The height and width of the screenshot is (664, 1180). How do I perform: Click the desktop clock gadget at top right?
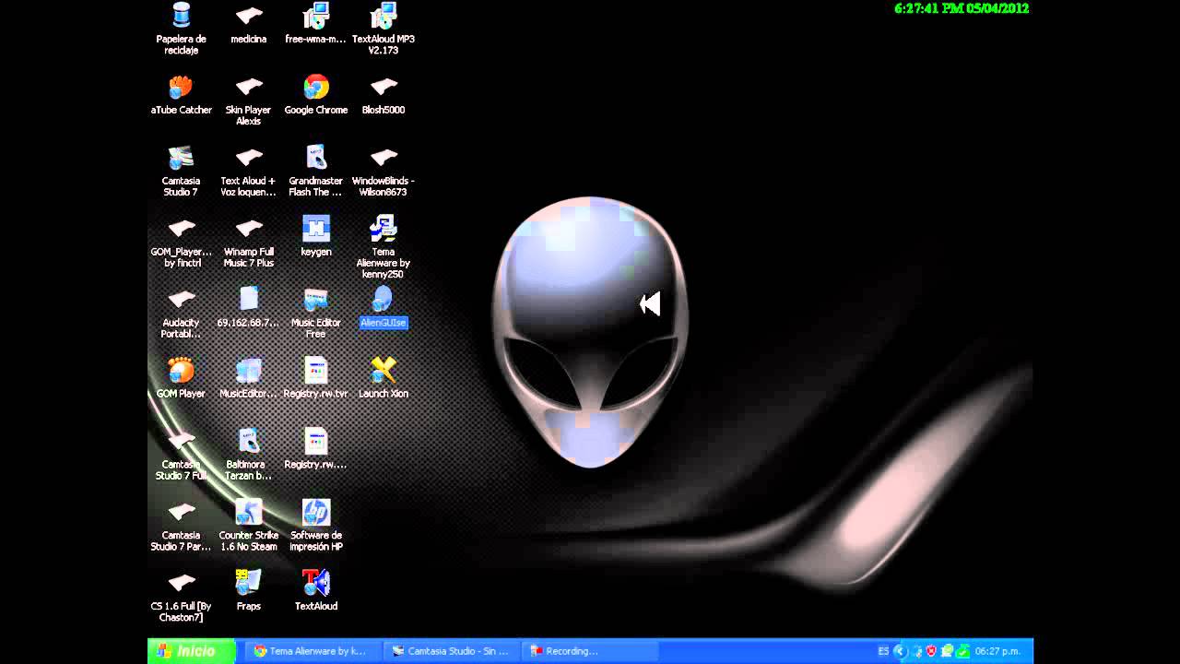click(962, 8)
